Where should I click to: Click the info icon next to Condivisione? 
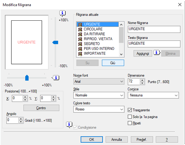click(x=69, y=125)
